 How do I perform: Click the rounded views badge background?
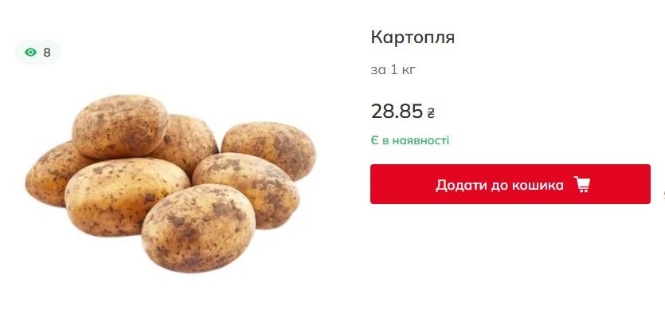(37, 53)
